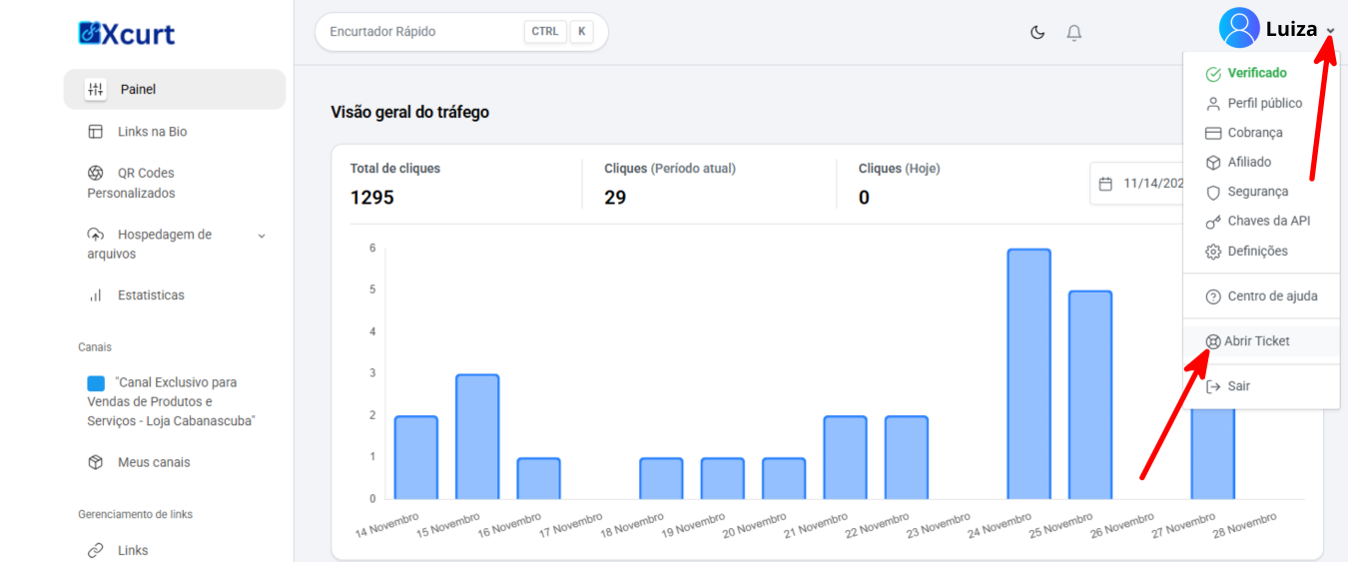Click the Chaves da API key icon
The width and height of the screenshot is (1348, 562).
click(x=1213, y=222)
